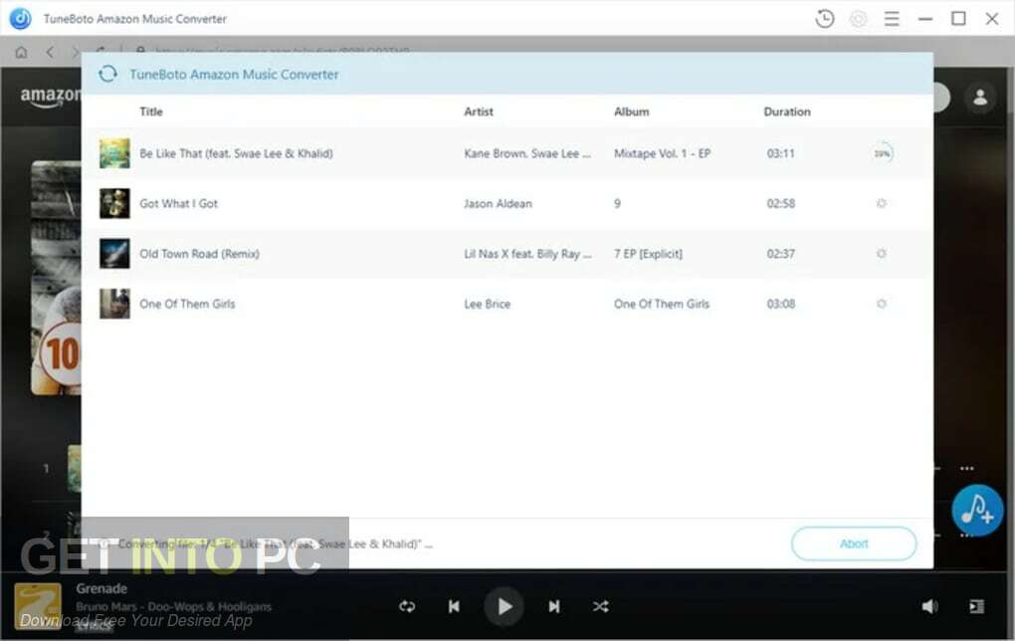Click the Album column header

[631, 111]
